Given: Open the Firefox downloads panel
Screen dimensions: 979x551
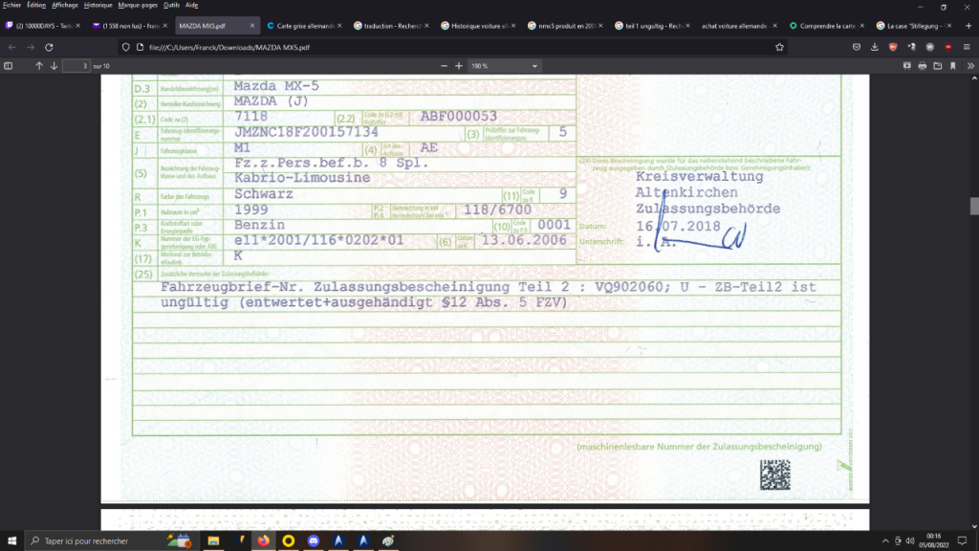Looking at the screenshot, I should coord(875,47).
